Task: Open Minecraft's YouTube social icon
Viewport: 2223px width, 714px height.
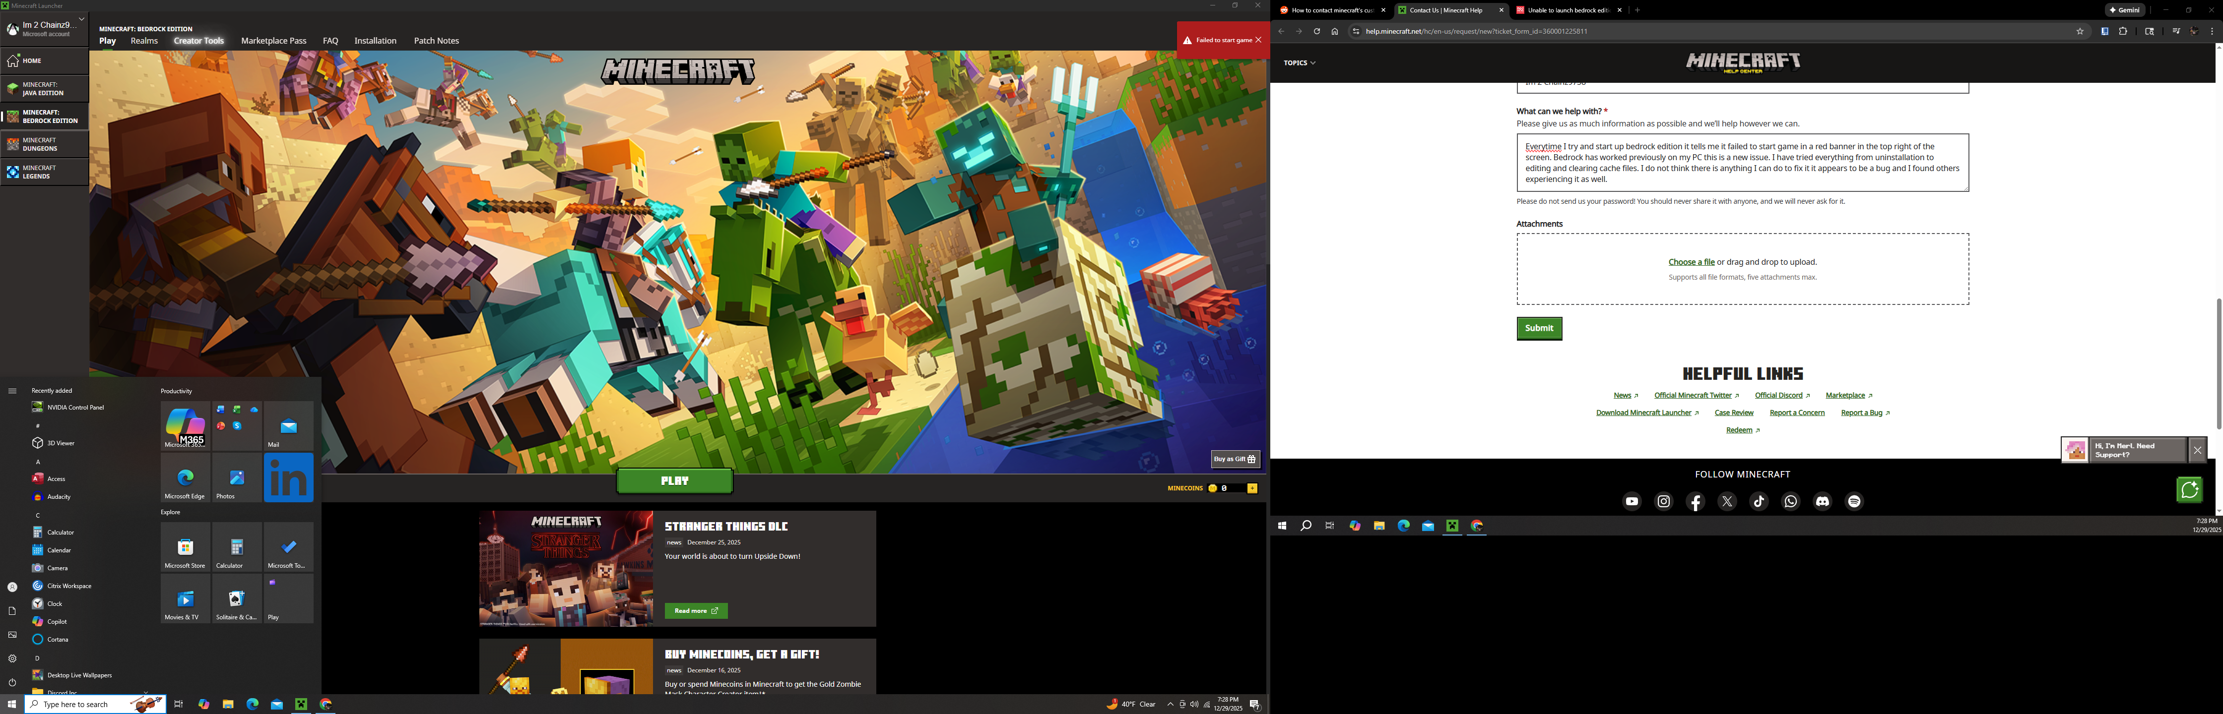Action: [x=1631, y=502]
